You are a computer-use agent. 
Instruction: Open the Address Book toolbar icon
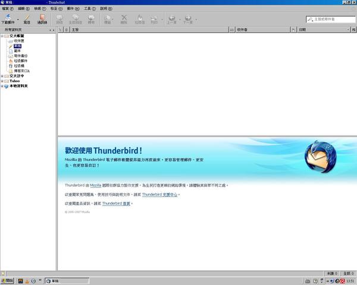(42, 19)
